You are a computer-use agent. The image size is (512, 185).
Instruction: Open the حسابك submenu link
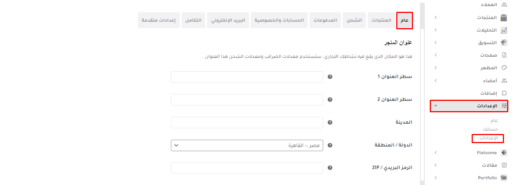tap(490, 129)
